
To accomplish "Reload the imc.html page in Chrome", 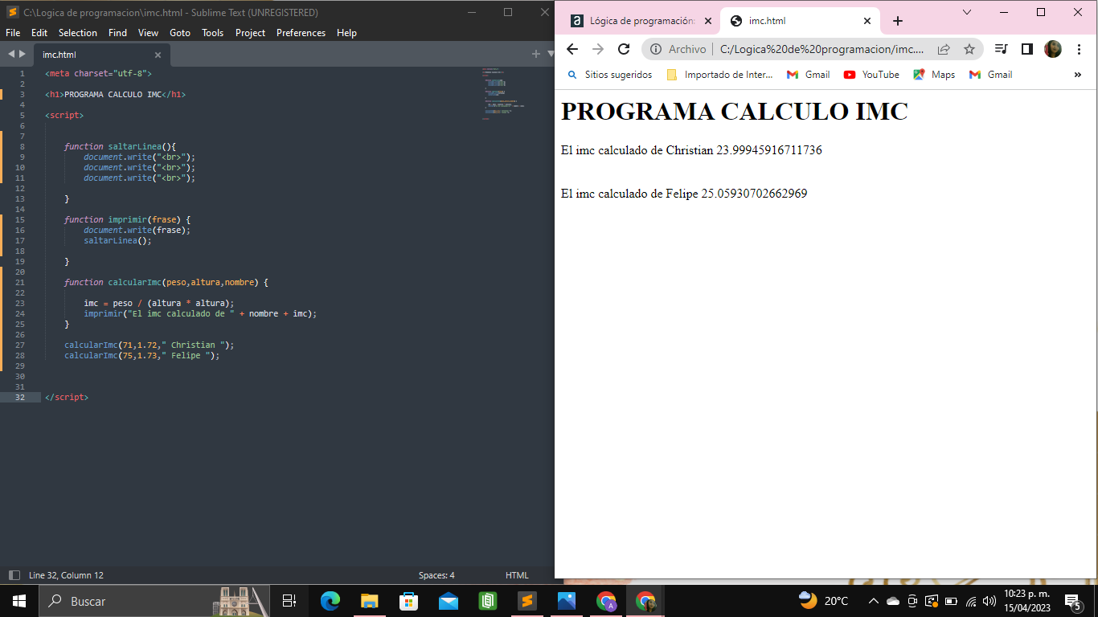I will coord(624,49).
